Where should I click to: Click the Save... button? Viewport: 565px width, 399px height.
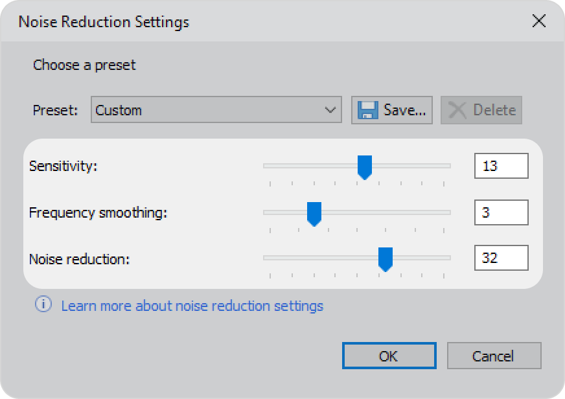click(392, 110)
